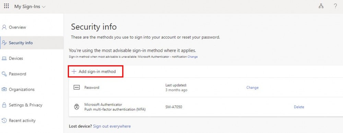Click the Devices laptop icon
The image size is (343, 133).
[x=4, y=58]
